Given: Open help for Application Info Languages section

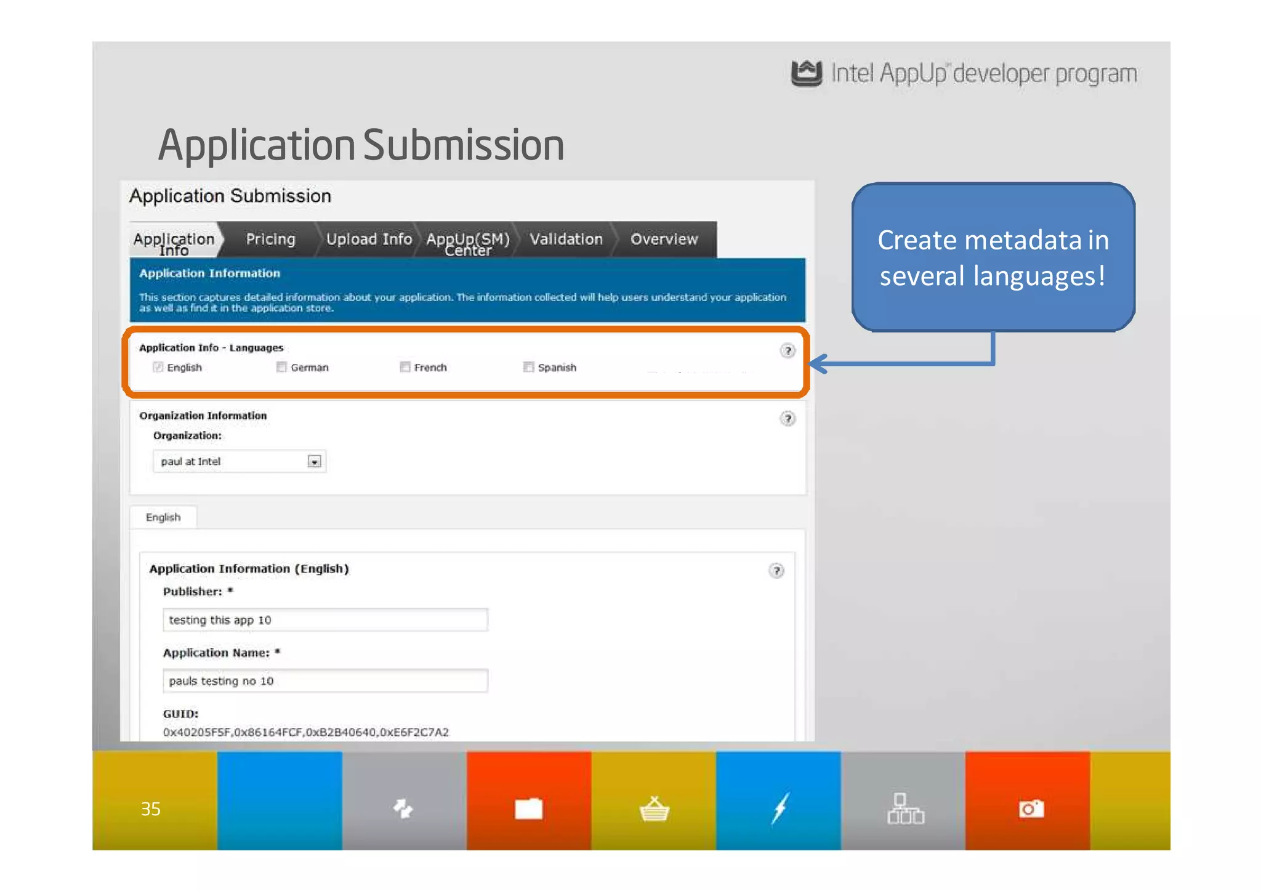Looking at the screenshot, I should click(787, 351).
